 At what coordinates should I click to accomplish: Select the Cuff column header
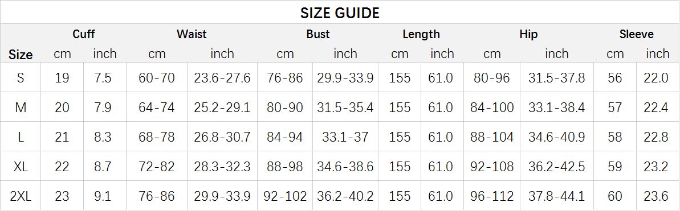point(83,34)
